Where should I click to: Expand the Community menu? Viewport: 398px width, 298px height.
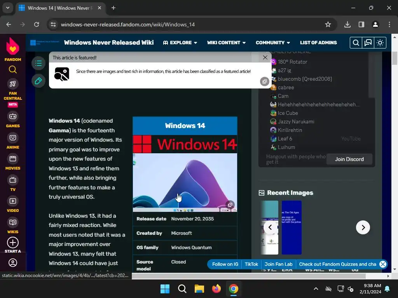(x=273, y=43)
